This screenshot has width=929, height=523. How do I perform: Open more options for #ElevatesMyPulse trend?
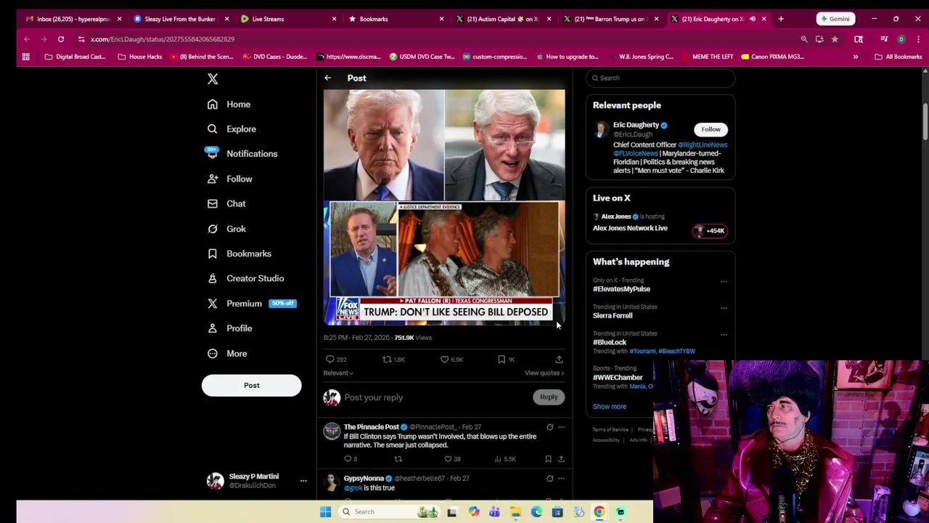[x=724, y=281]
